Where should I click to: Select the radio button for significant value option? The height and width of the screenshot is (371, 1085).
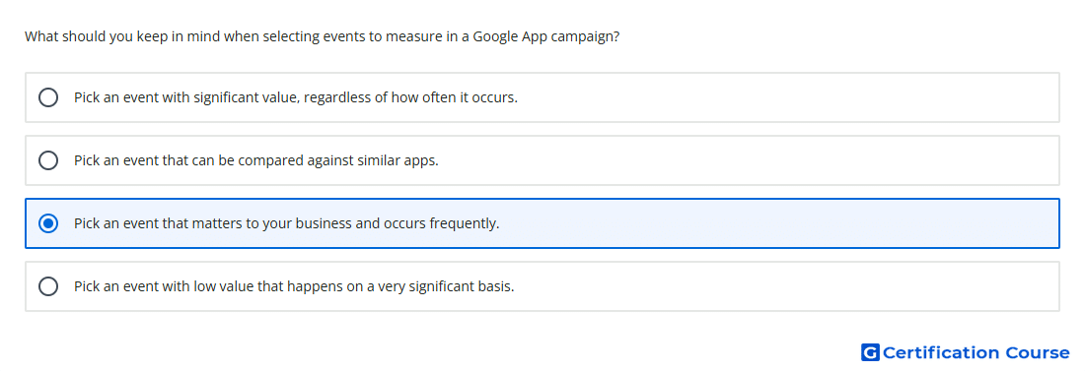point(48,97)
